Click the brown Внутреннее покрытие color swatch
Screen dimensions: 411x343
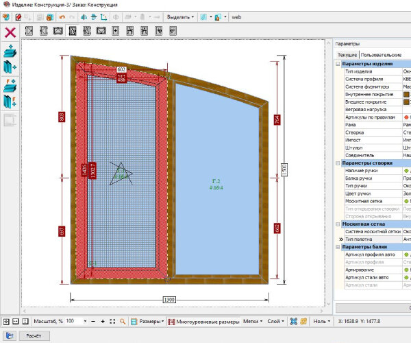(406, 95)
